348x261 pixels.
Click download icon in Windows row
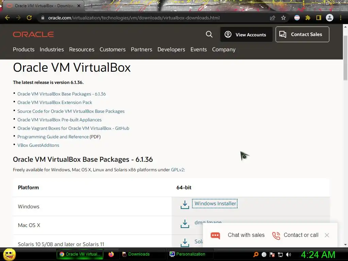(x=185, y=205)
